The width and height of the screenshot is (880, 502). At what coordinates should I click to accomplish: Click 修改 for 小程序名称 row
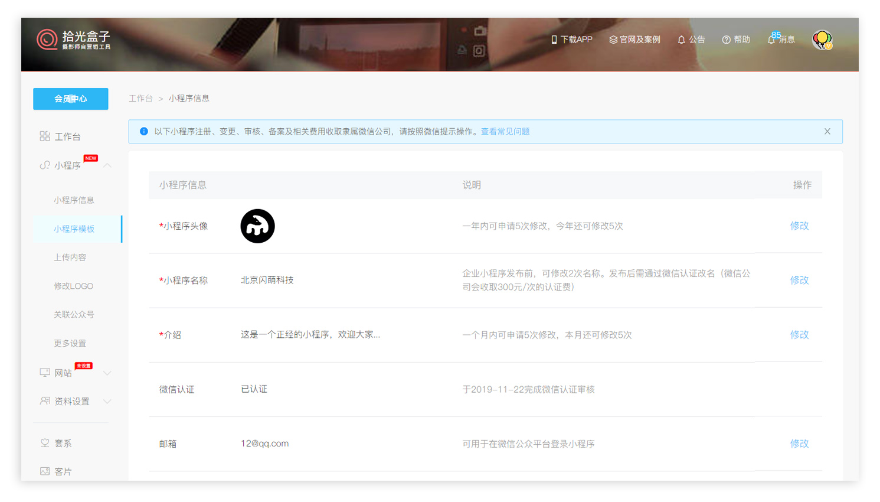tap(799, 280)
